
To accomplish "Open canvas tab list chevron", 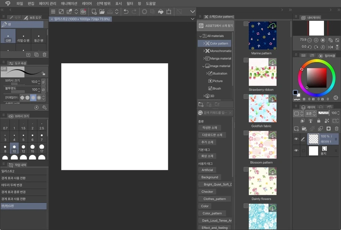I will (x=192, y=19).
